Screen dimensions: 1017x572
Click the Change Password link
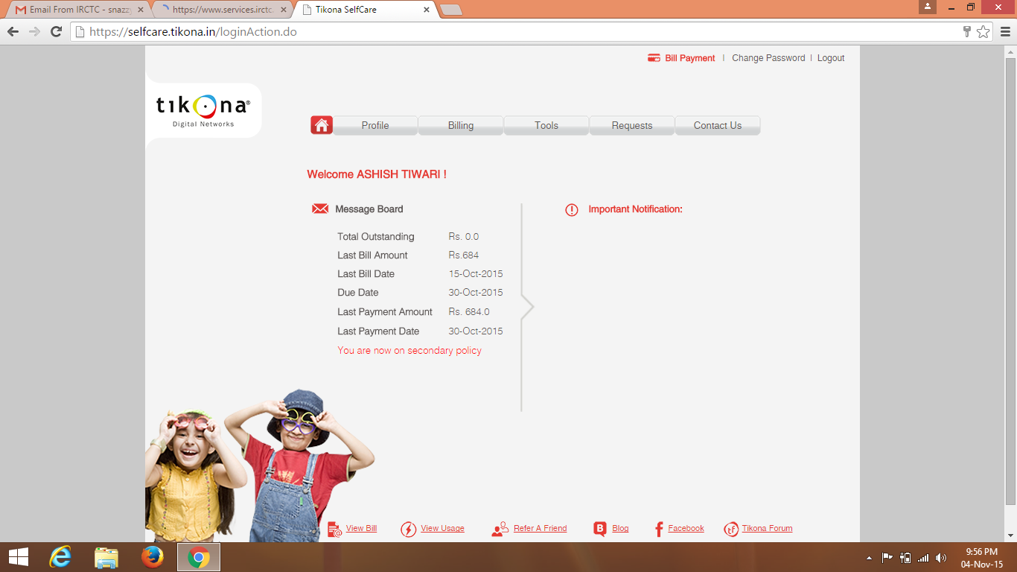tap(768, 58)
